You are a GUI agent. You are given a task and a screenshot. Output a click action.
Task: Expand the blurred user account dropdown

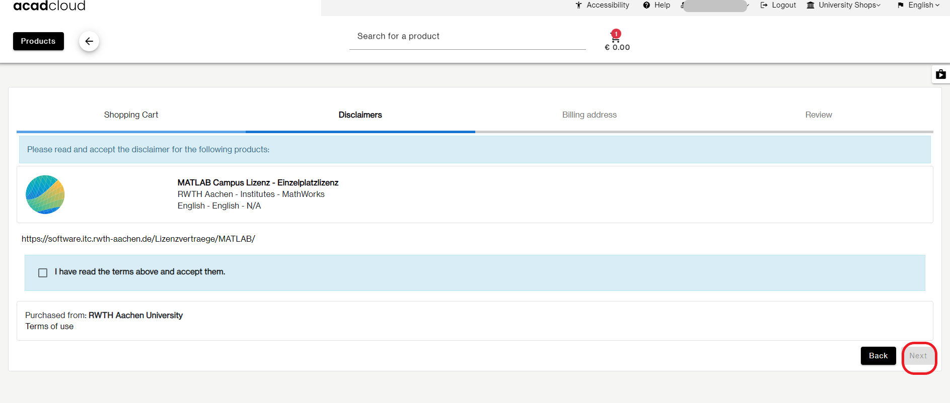715,6
